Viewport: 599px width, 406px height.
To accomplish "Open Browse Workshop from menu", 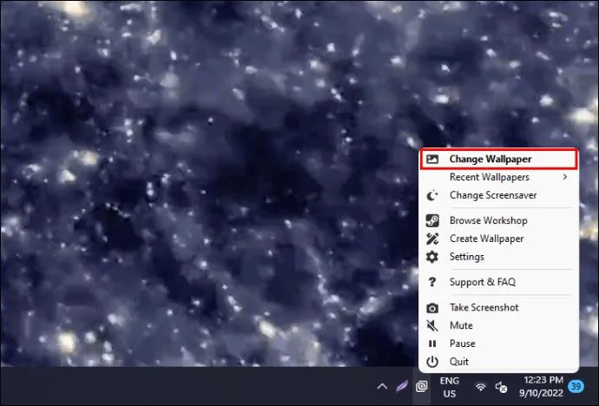I will [498, 220].
